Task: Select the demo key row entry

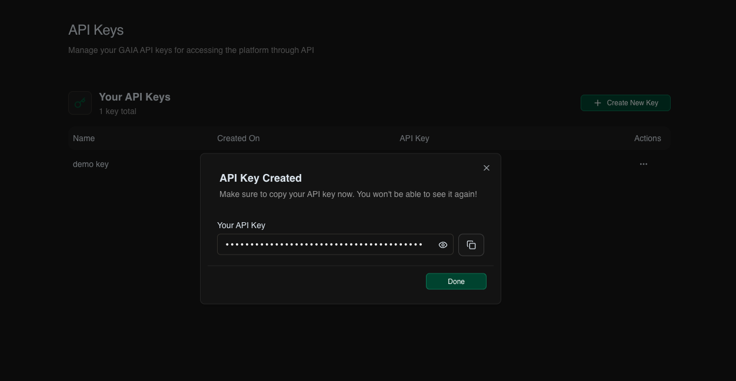Action: pos(91,164)
